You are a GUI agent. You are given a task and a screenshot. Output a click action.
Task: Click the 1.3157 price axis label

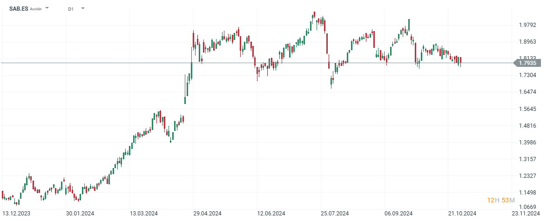[527, 159]
